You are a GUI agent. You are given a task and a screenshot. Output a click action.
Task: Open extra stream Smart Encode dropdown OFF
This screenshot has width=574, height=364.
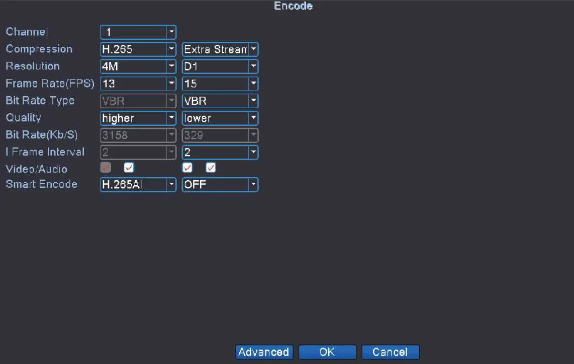click(220, 184)
